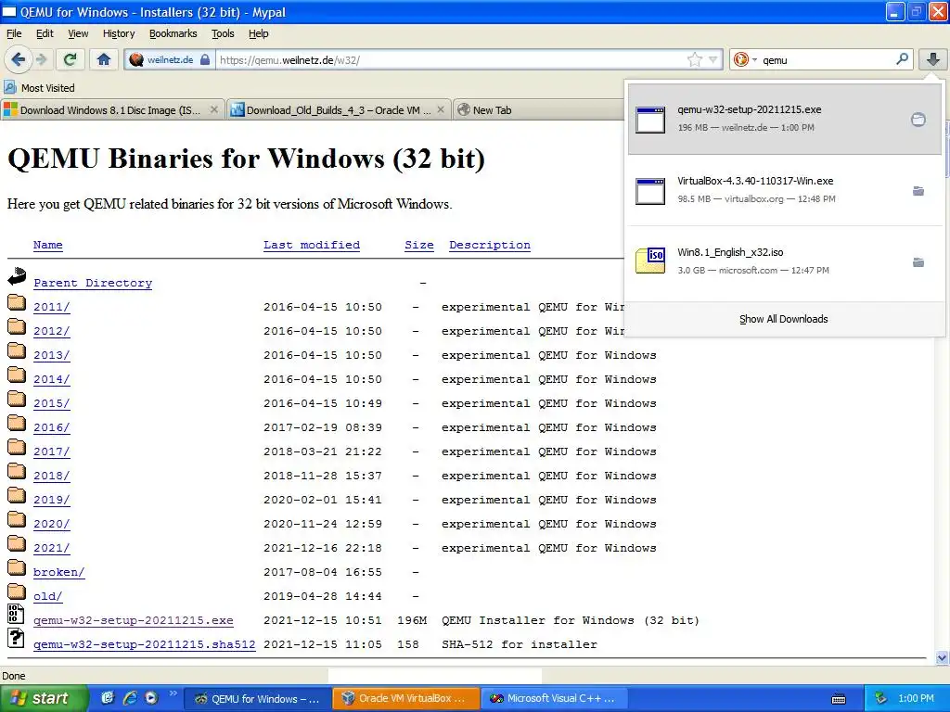Open the History menu
The image size is (950, 712).
click(x=119, y=33)
